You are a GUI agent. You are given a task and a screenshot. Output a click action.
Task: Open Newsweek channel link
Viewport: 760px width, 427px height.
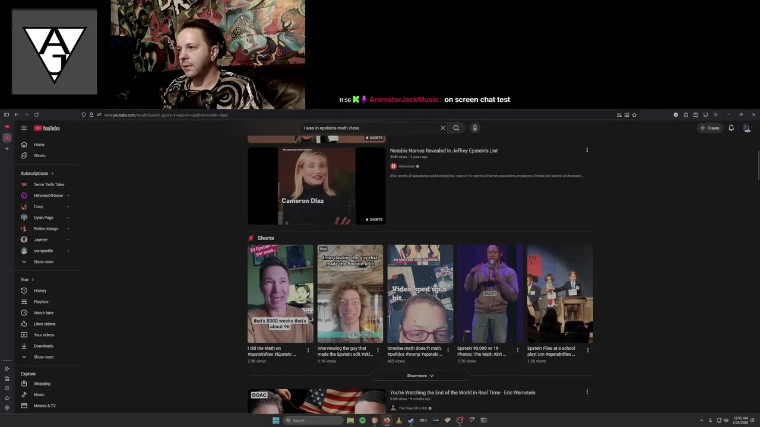pos(407,166)
